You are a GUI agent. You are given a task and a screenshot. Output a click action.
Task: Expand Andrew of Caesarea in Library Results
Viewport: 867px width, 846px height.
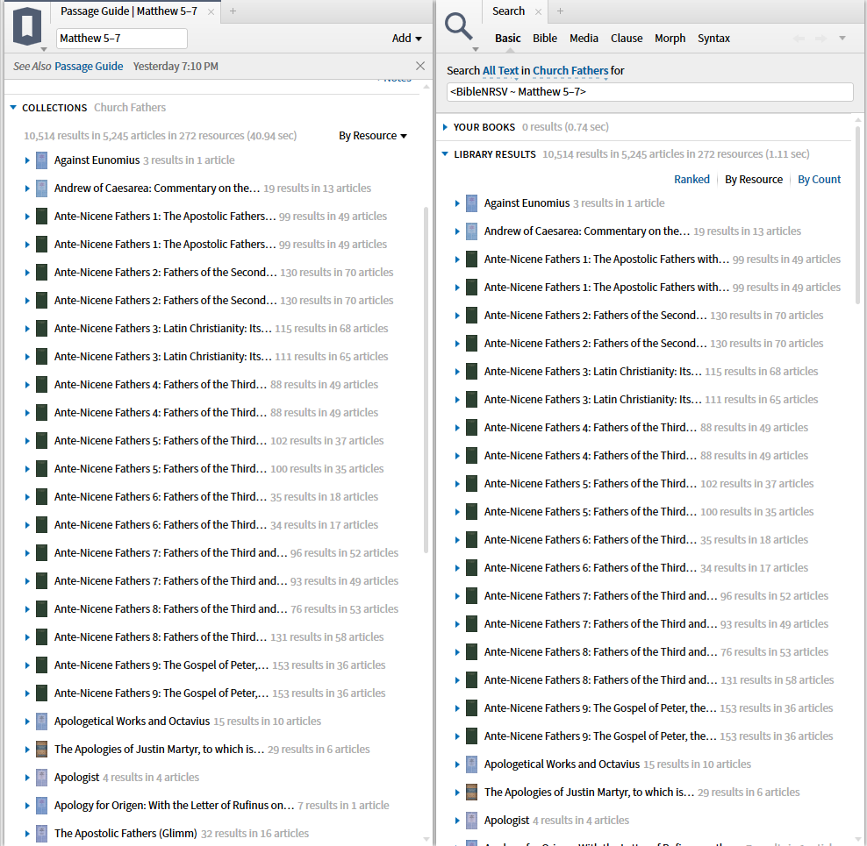[x=457, y=231]
